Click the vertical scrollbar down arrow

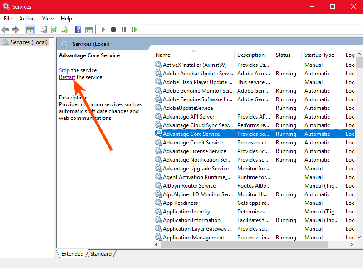coord(359,237)
